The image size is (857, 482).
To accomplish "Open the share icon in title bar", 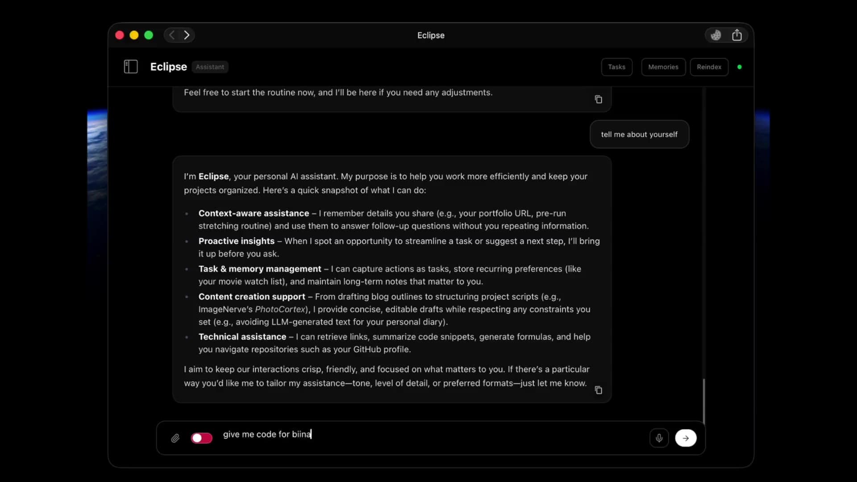I will pyautogui.click(x=737, y=35).
